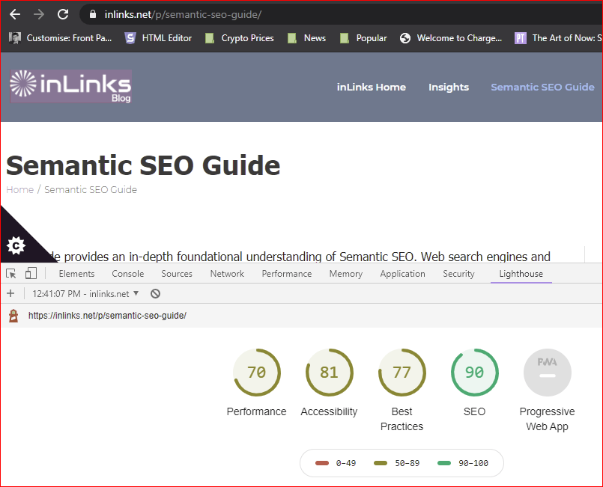The image size is (603, 487).
Task: Open the Crypto Prices bookmark folder
Action: click(x=239, y=38)
